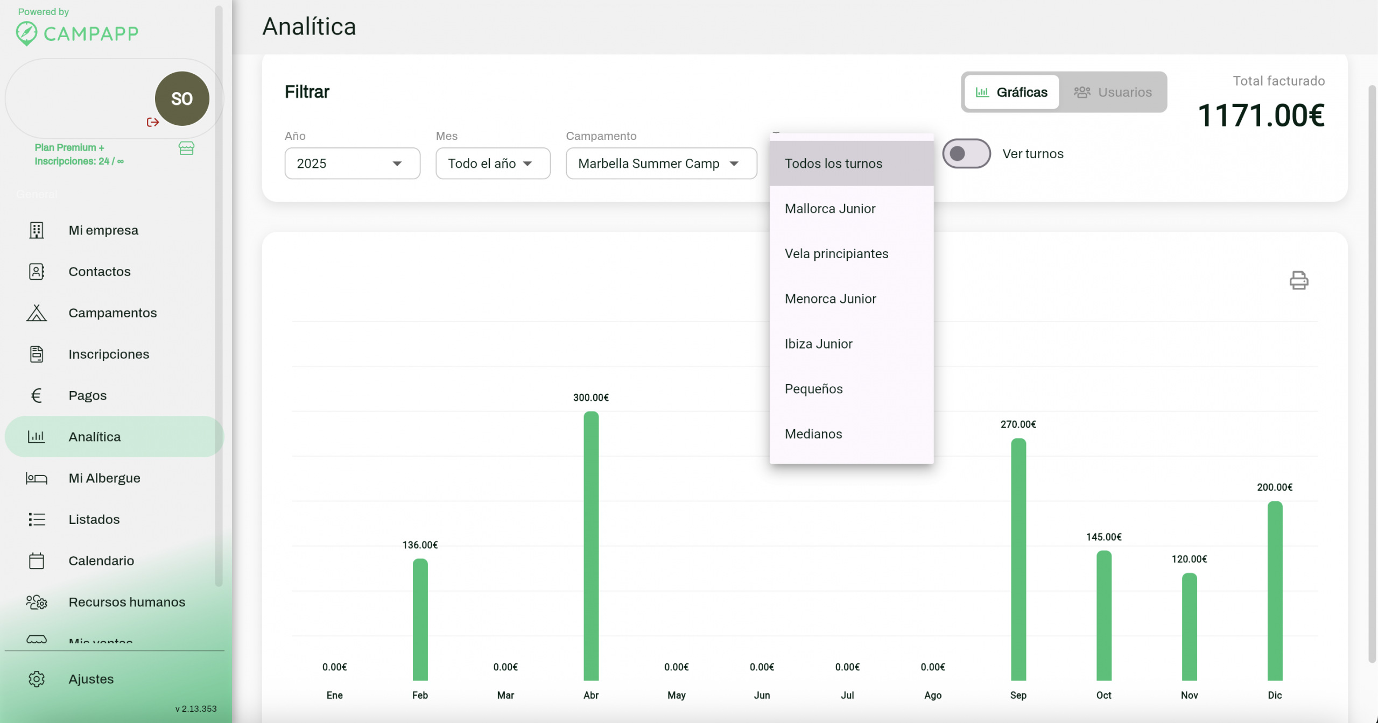Switch to the Usuarios tab
The width and height of the screenshot is (1378, 723).
point(1113,93)
